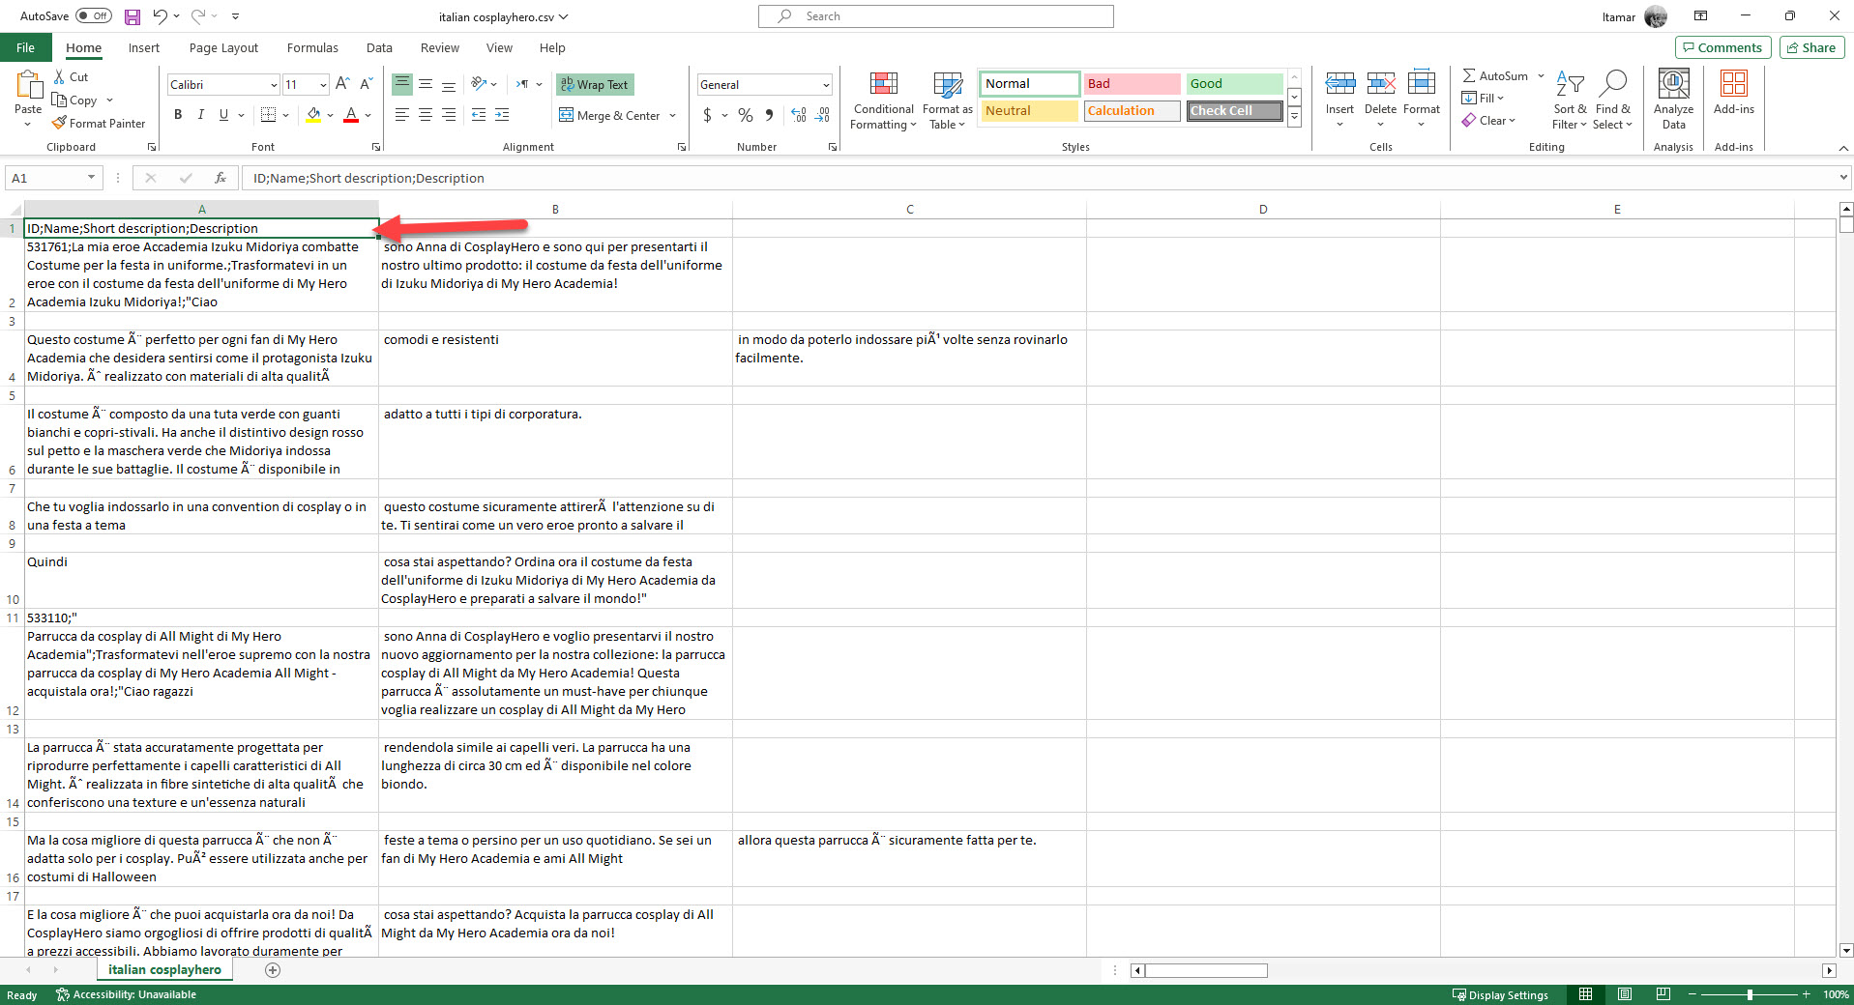The height and width of the screenshot is (1005, 1854).
Task: Expand the formula bar
Action: [x=1843, y=178]
